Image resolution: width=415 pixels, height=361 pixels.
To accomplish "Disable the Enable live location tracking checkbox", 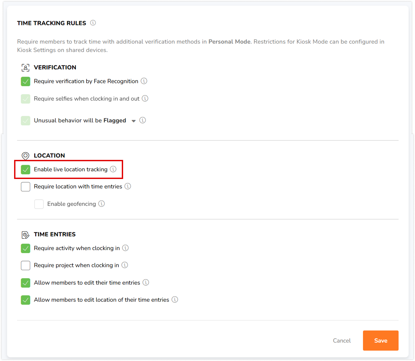I will [x=25, y=170].
